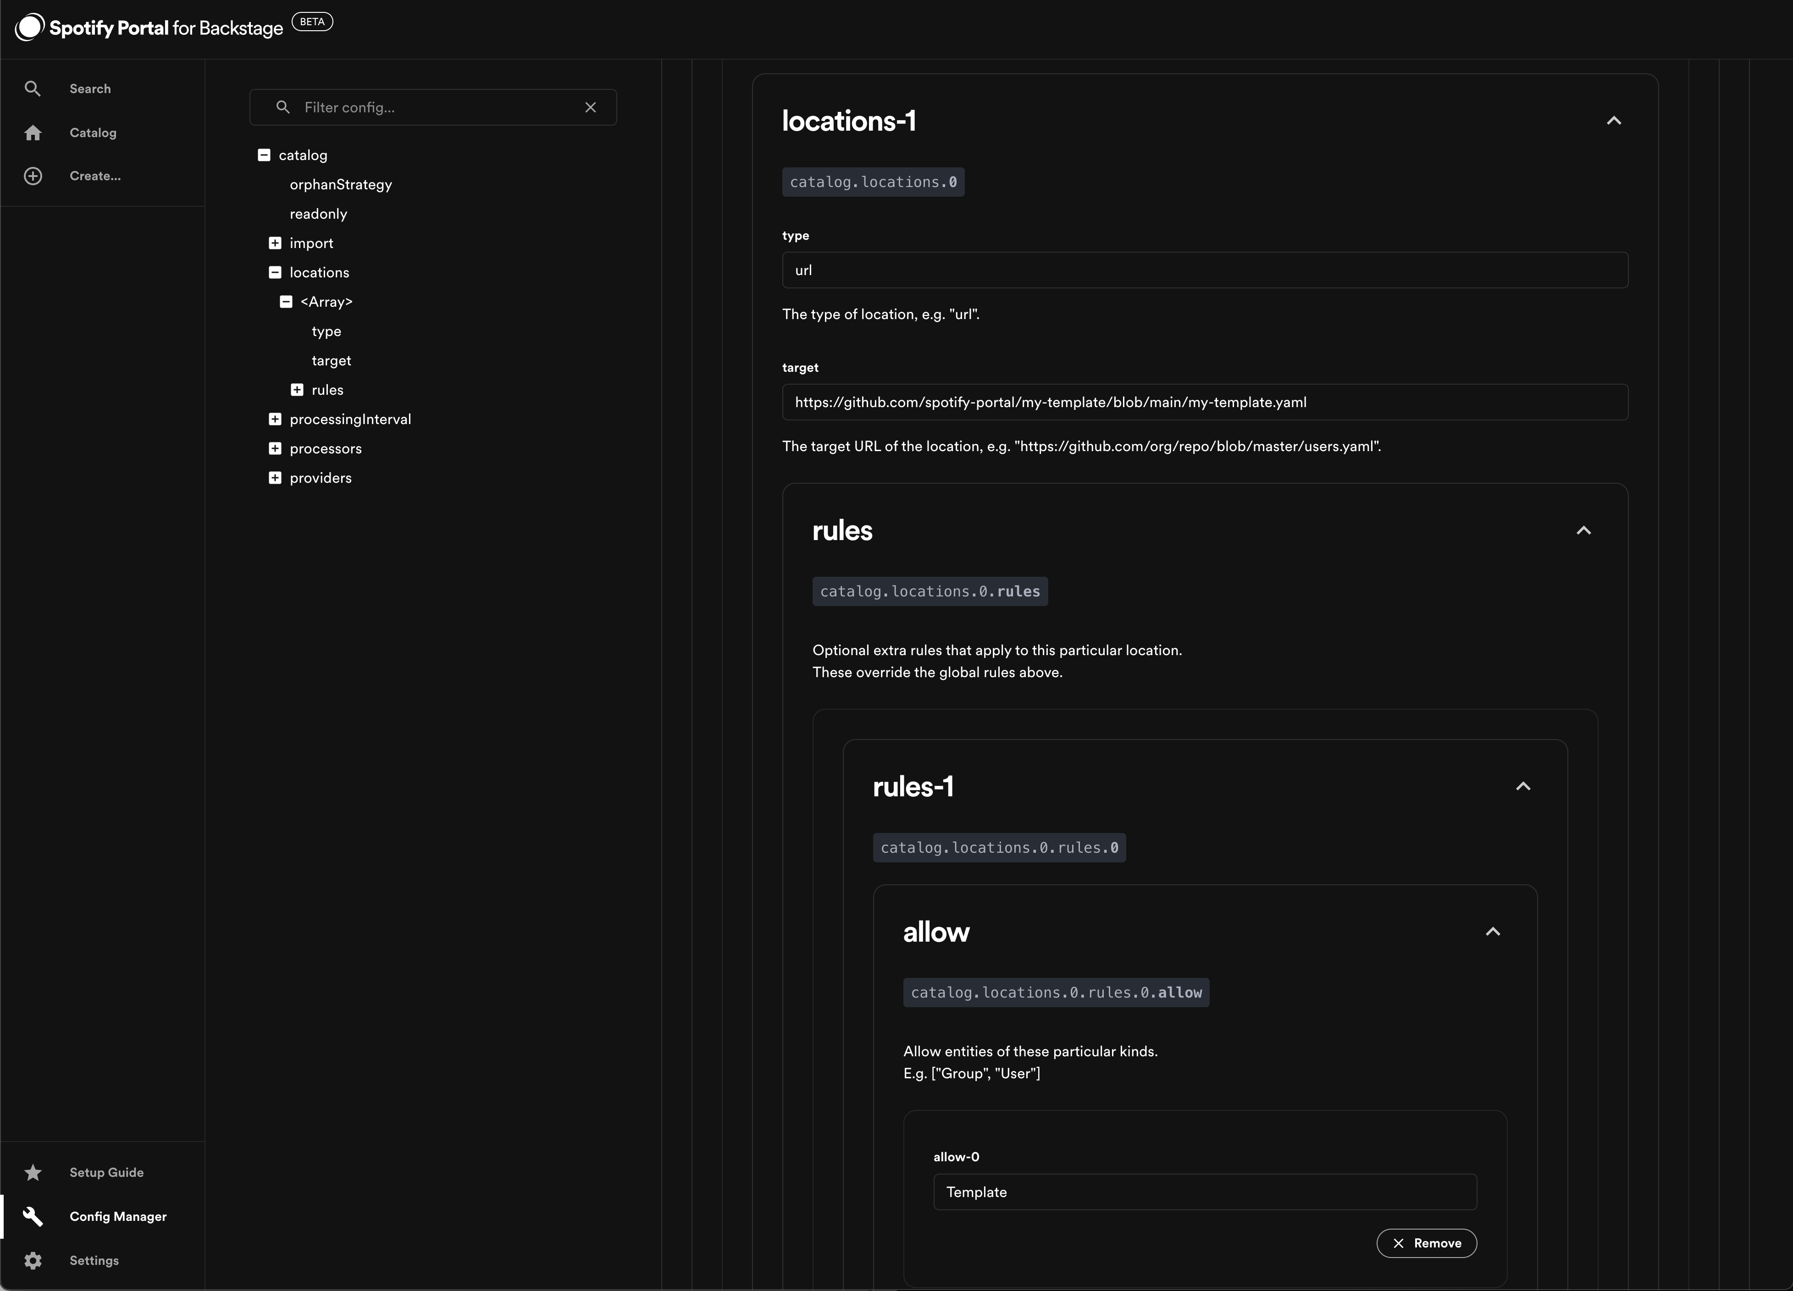Click the Catalog home icon
The width and height of the screenshot is (1793, 1291).
tap(33, 133)
